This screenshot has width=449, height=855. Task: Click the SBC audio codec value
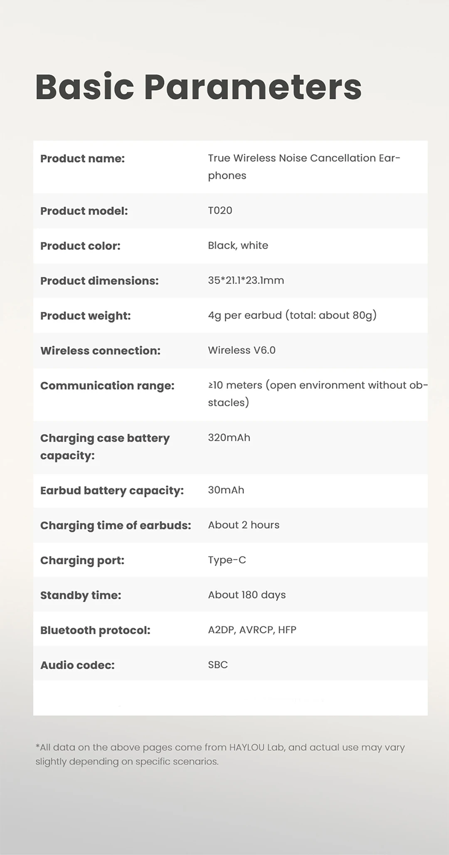pyautogui.click(x=218, y=665)
